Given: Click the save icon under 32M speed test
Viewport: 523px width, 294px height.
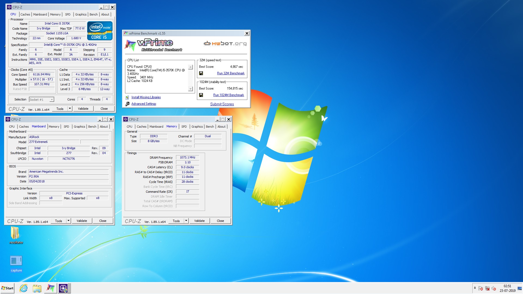Looking at the screenshot, I should click(201, 73).
